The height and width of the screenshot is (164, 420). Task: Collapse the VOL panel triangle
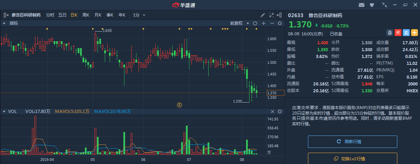pyautogui.click(x=4, y=112)
